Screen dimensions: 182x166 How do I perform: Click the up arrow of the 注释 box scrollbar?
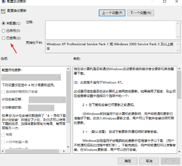178,23
